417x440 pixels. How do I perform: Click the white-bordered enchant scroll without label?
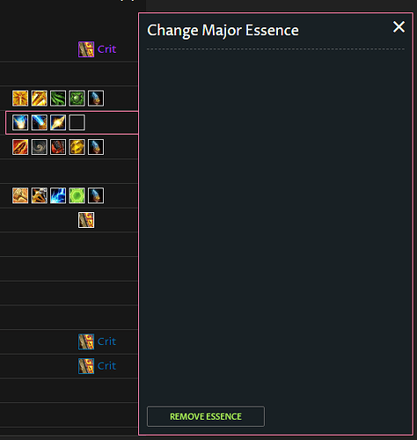pyautogui.click(x=86, y=220)
